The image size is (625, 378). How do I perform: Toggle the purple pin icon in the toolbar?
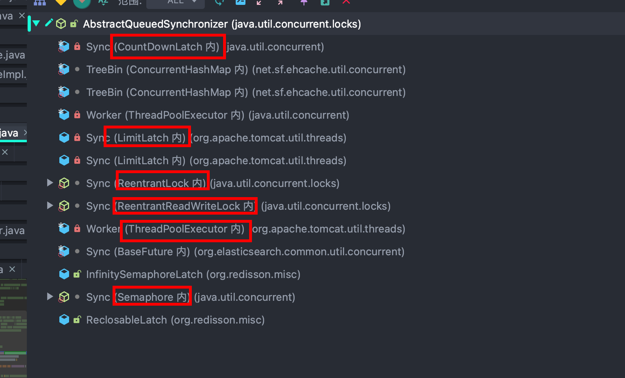[x=304, y=2]
